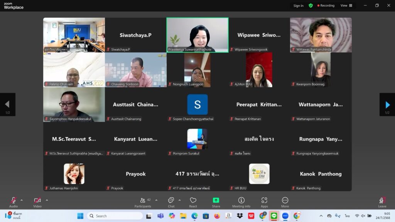The width and height of the screenshot is (395, 222).
Task: Click the green encryption shield icon
Action: point(311,6)
